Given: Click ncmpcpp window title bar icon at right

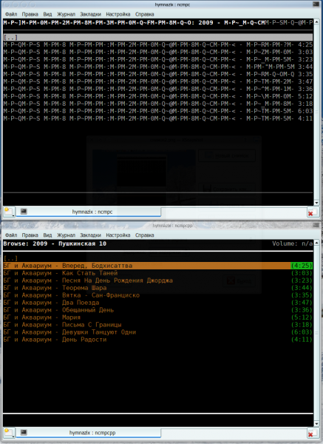Looking at the screenshot, I should click(316, 225).
